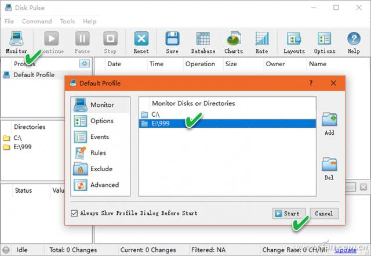This screenshot has height=256, width=371.
Task: Toggle Always Show Profile Dialog Before Start
Action: coord(74,213)
